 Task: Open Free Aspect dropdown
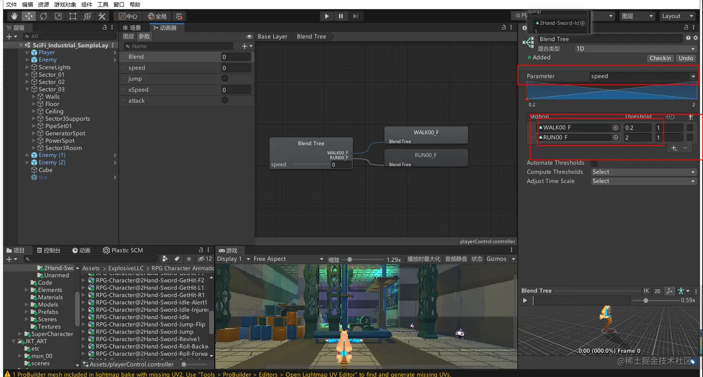point(288,259)
